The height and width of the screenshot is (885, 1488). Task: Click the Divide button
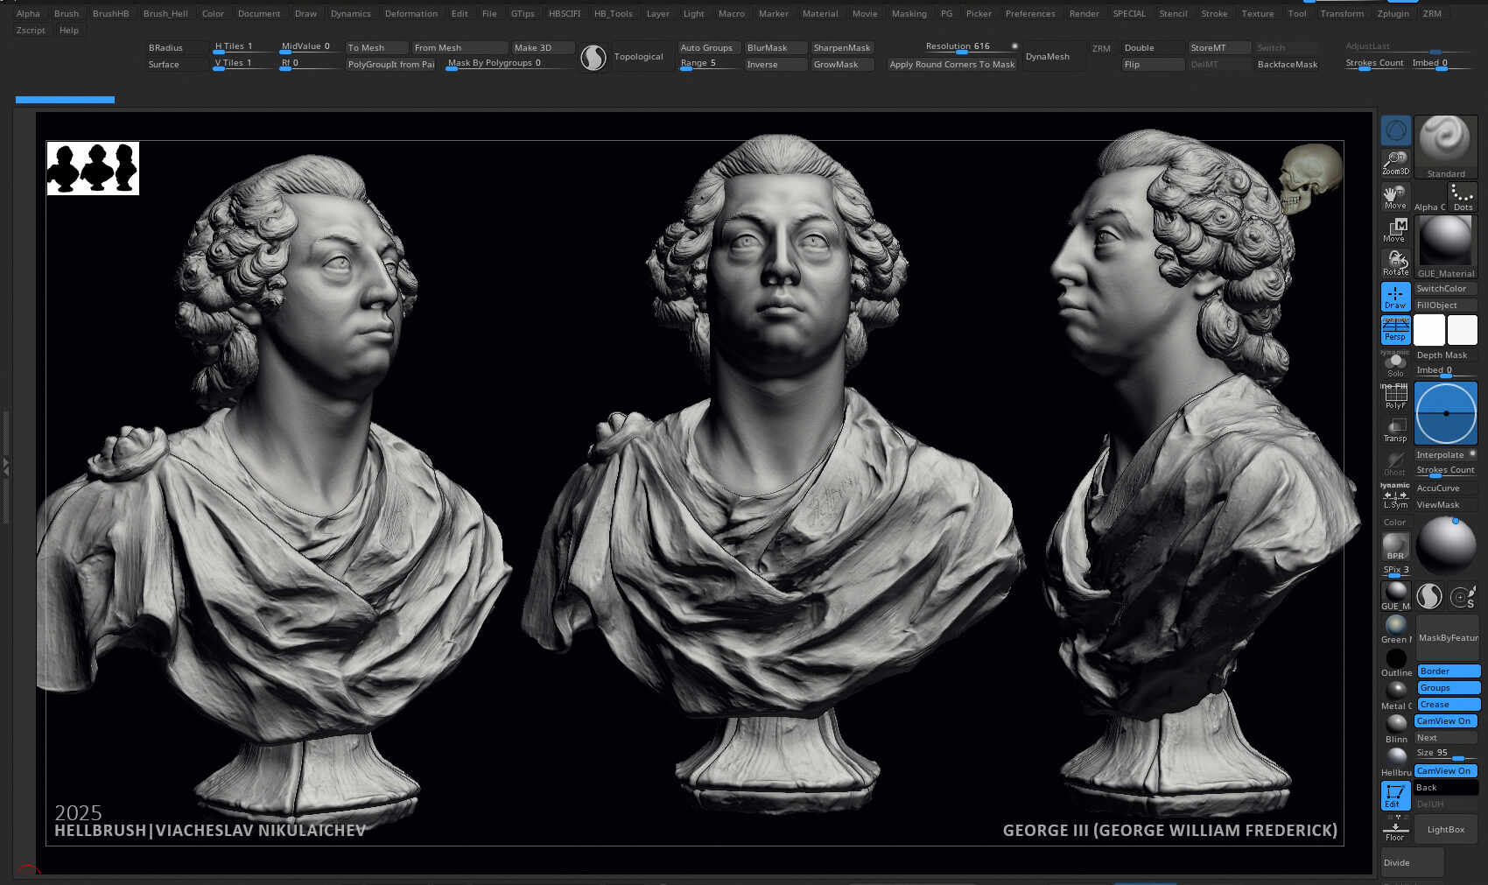pos(1411,862)
